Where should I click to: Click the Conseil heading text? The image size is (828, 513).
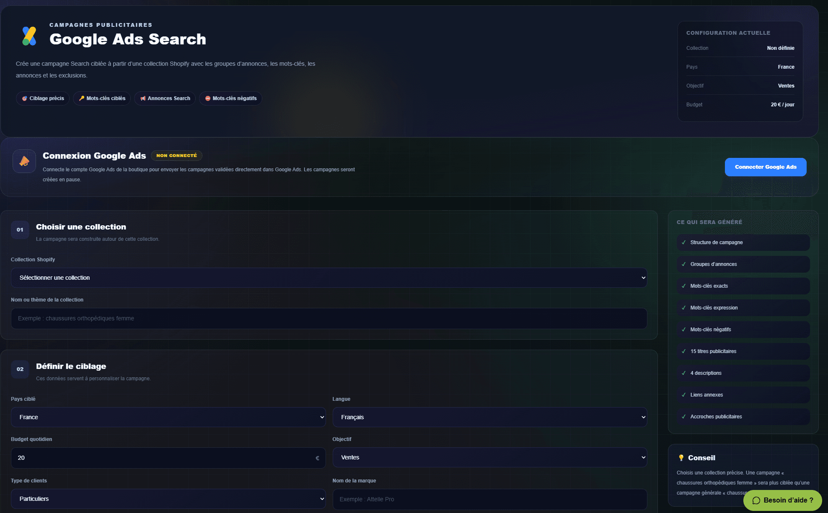point(702,458)
